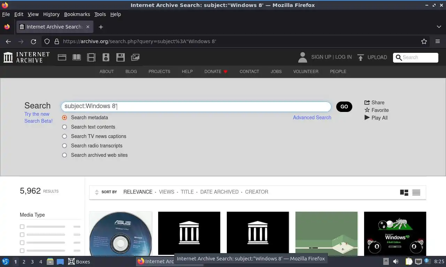This screenshot has width=446, height=267.
Task: Click the user avatar icon
Action: (x=302, y=57)
